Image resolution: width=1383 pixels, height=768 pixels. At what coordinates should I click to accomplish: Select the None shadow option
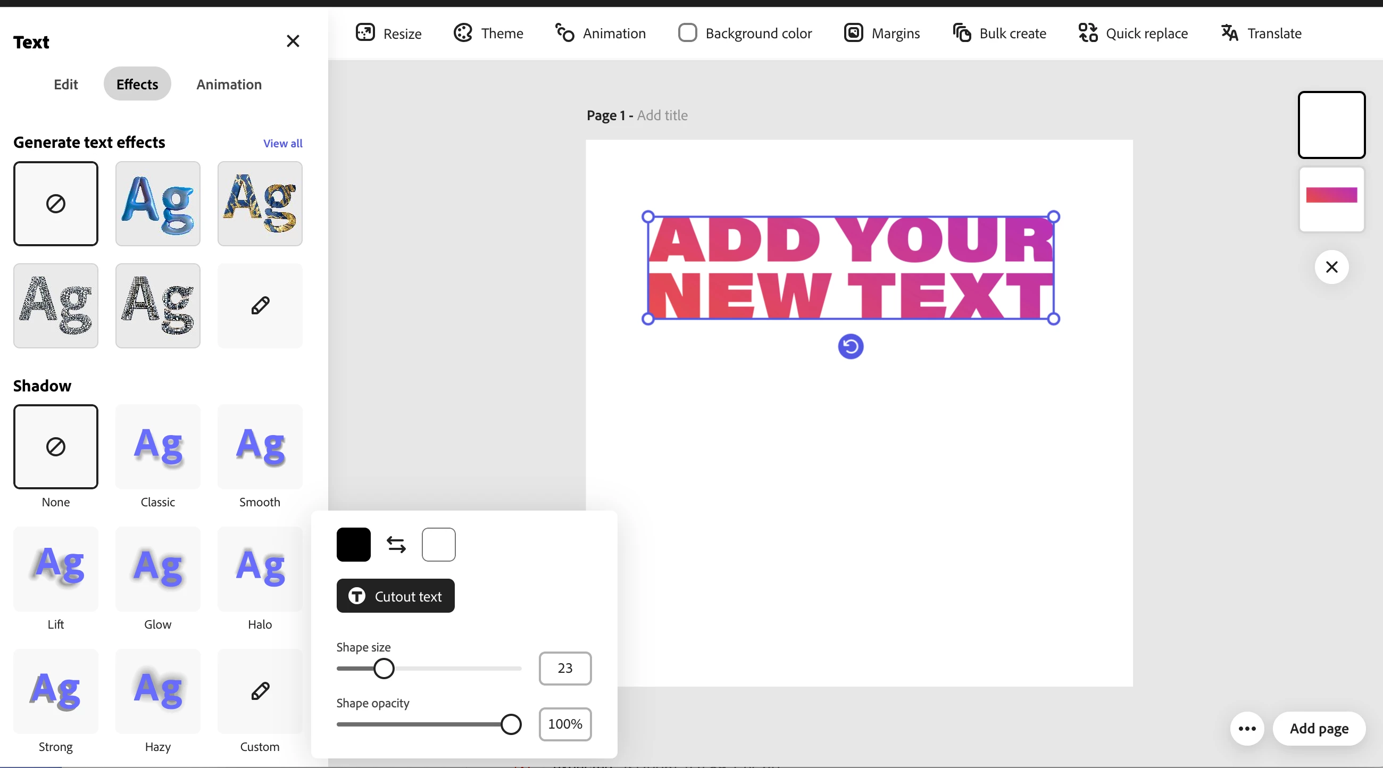(56, 447)
